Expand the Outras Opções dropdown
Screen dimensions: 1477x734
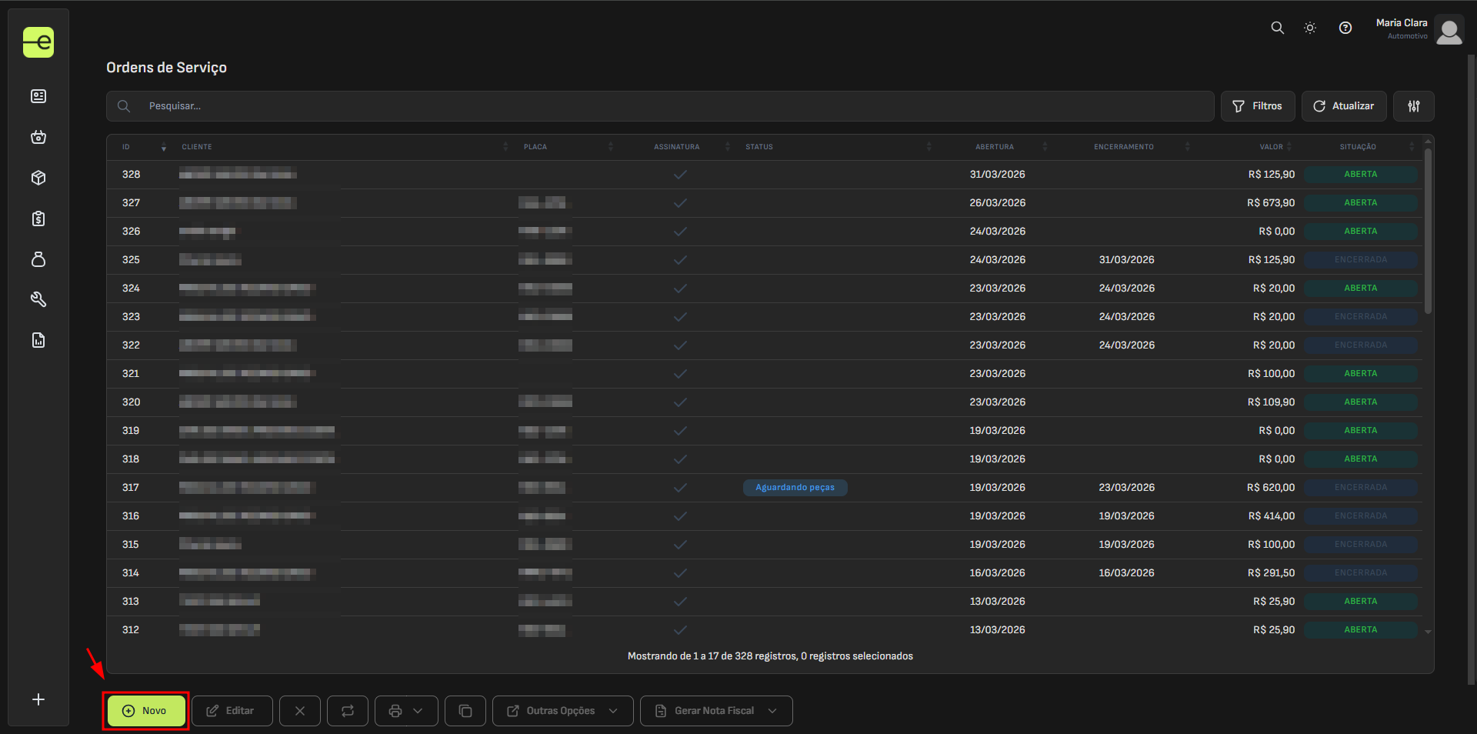click(x=562, y=711)
